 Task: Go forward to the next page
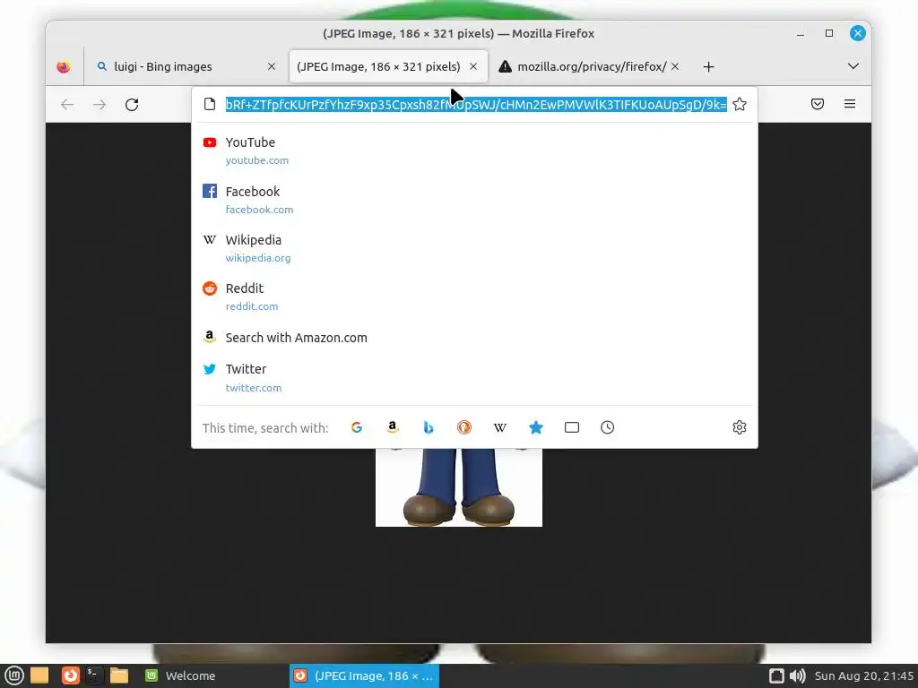pyautogui.click(x=100, y=105)
